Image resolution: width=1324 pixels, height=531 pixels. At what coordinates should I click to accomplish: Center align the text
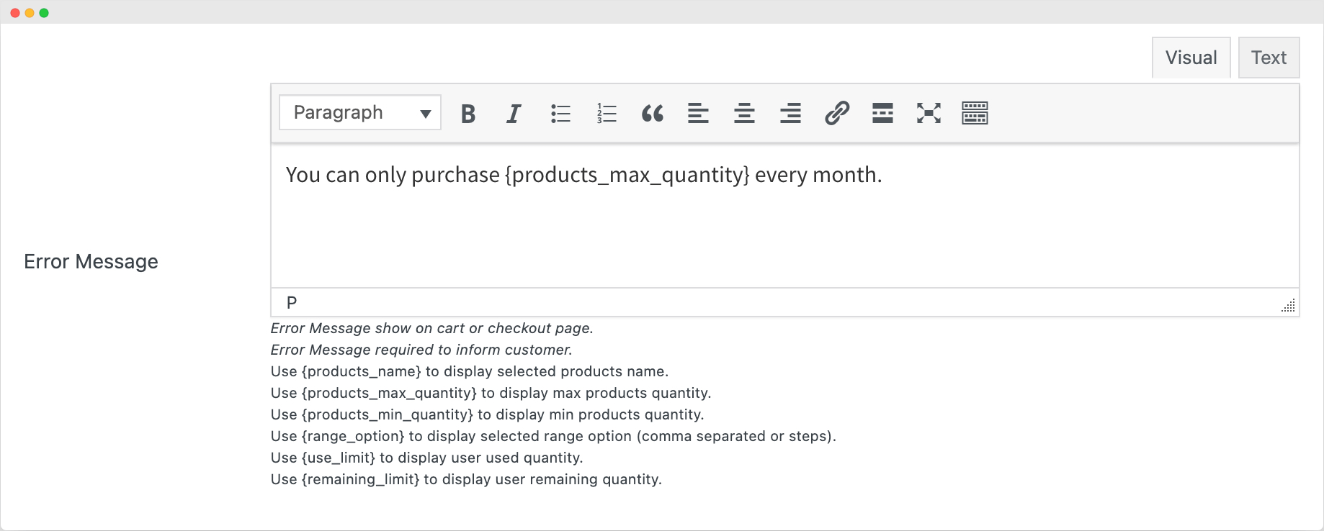(744, 114)
